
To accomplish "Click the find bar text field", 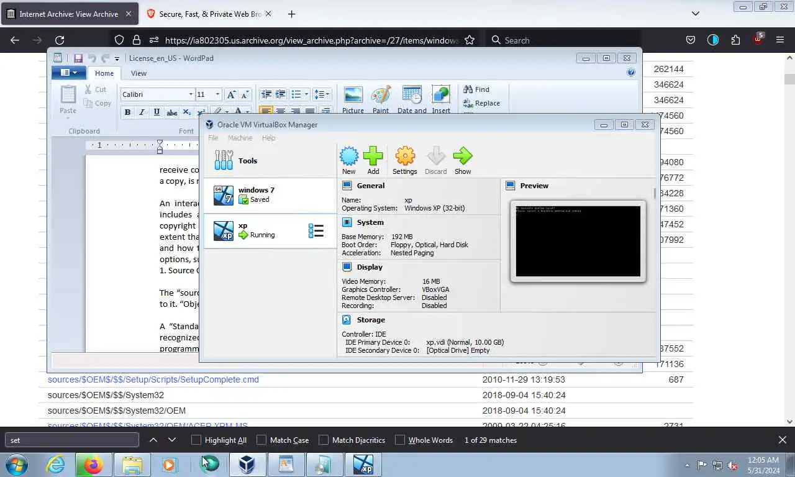I will point(72,440).
